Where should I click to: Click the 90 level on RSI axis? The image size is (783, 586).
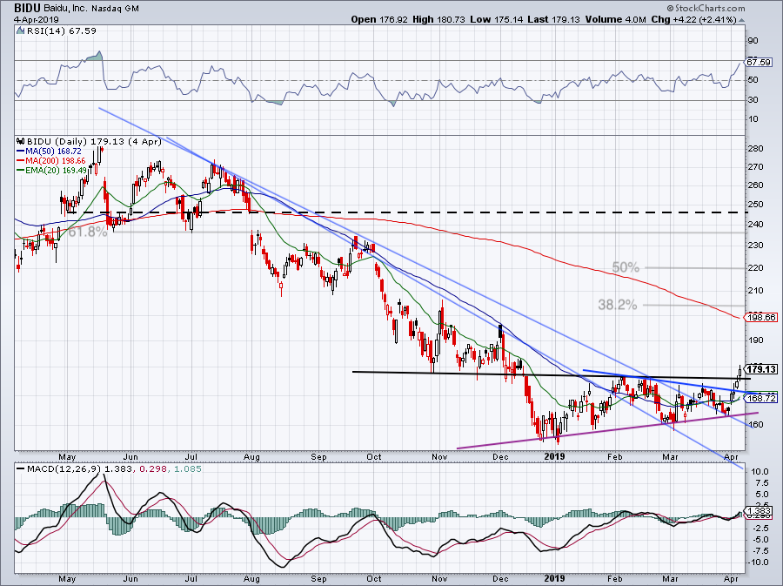tap(753, 41)
